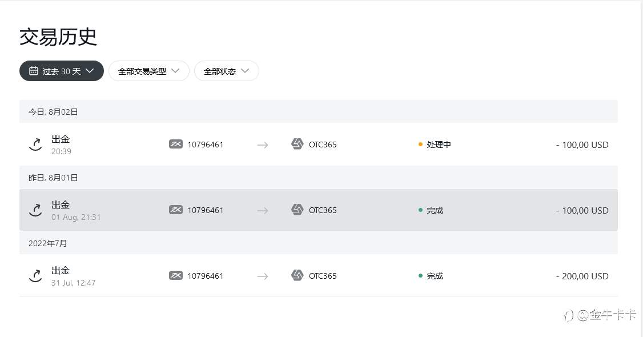Click account logo icon in 01 Aug row
Viewport: 643px width, 337px height.
(175, 210)
